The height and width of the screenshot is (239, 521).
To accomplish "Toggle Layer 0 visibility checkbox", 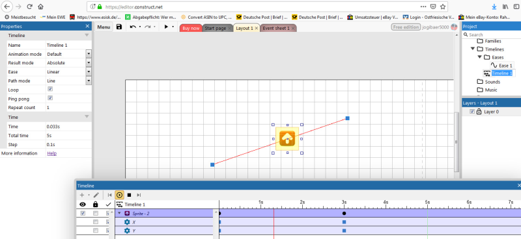I will point(472,112).
